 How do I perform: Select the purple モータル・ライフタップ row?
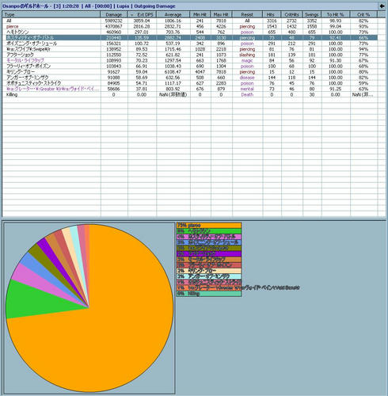(190, 60)
